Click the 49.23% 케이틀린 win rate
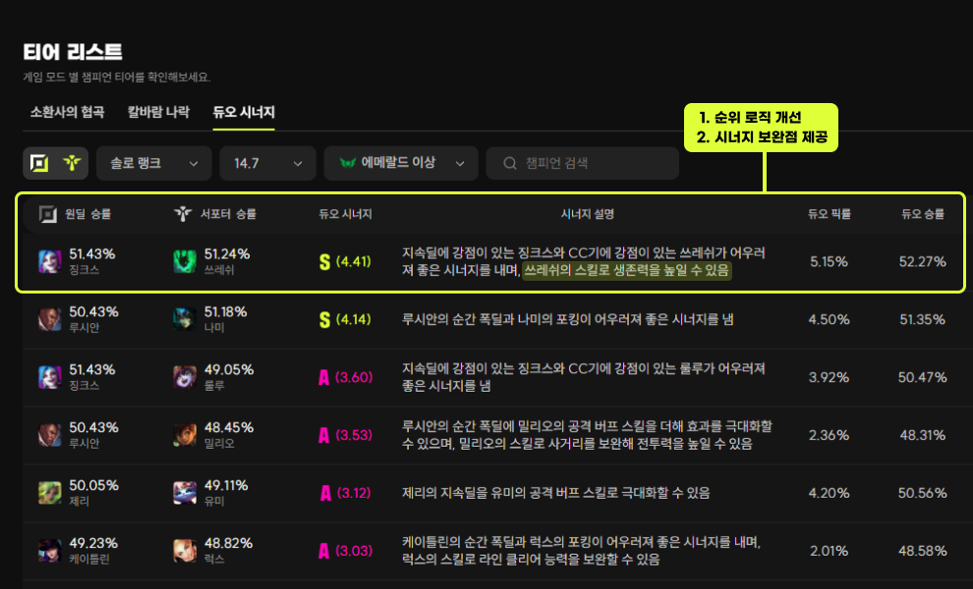The image size is (973, 589). (93, 543)
